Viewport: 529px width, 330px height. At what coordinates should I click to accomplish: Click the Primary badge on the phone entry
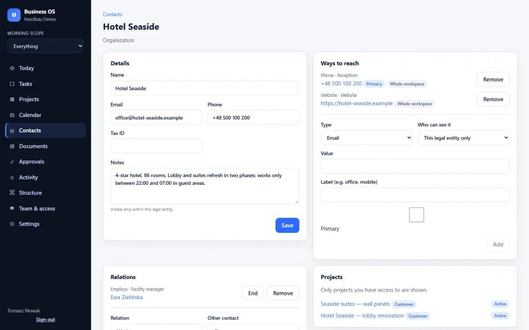coord(374,84)
